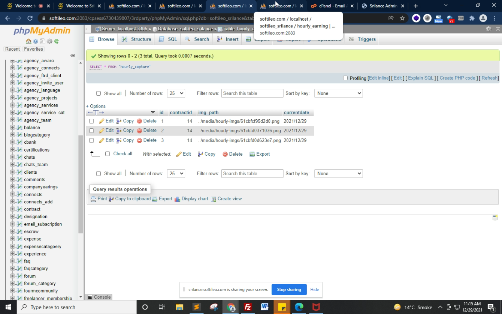Image resolution: width=502 pixels, height=314 pixels.
Task: Select the checkbox for row id 2
Action: [x=91, y=131]
